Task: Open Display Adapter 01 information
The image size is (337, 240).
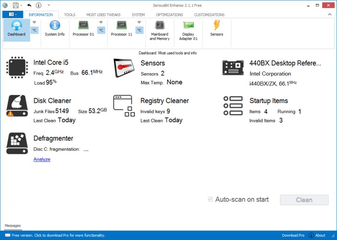Action: (188, 30)
